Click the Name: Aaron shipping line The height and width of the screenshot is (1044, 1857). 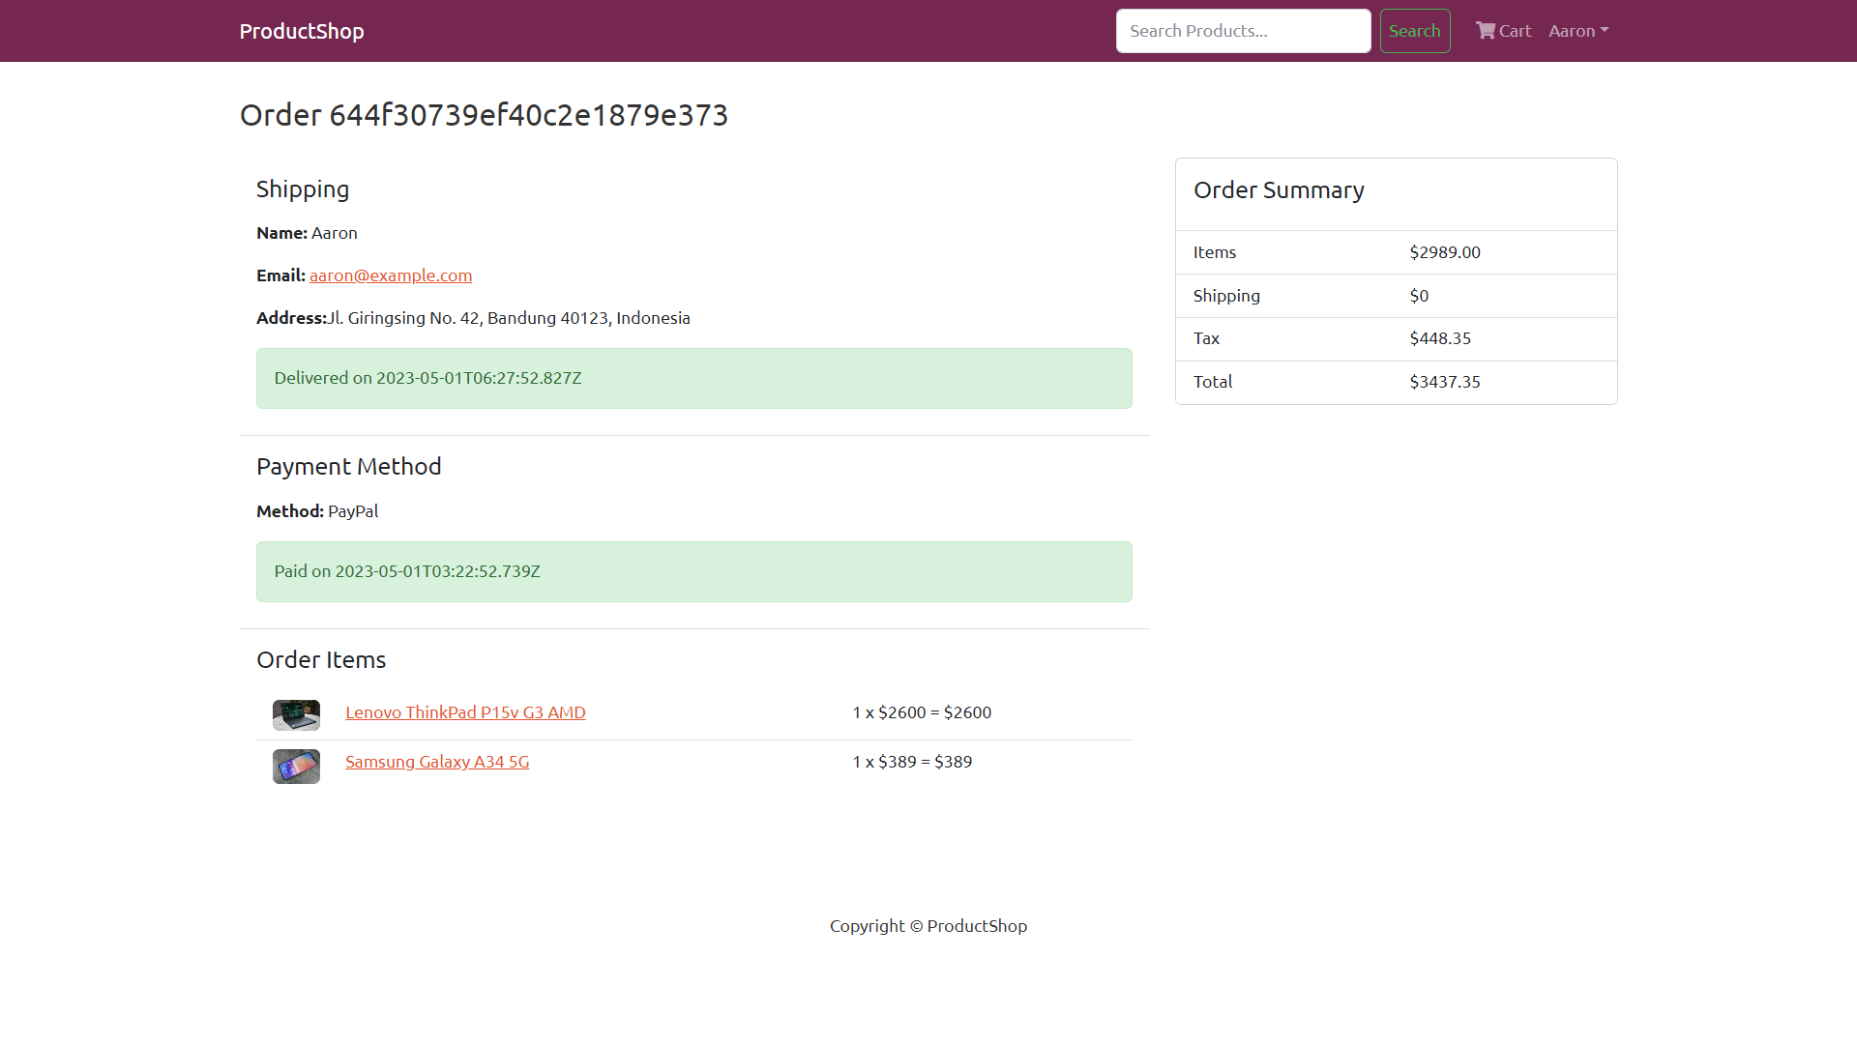click(x=307, y=233)
